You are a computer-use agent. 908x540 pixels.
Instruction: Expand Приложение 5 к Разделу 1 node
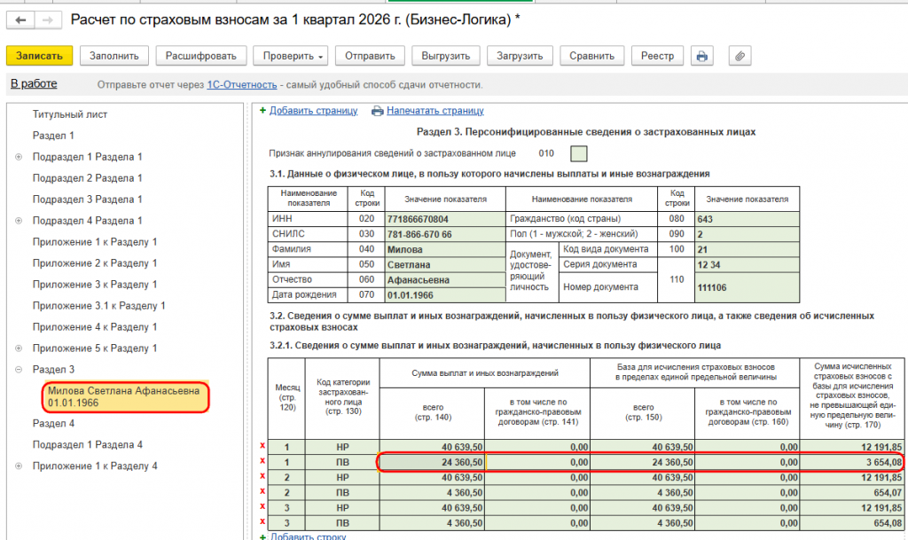tap(19, 348)
